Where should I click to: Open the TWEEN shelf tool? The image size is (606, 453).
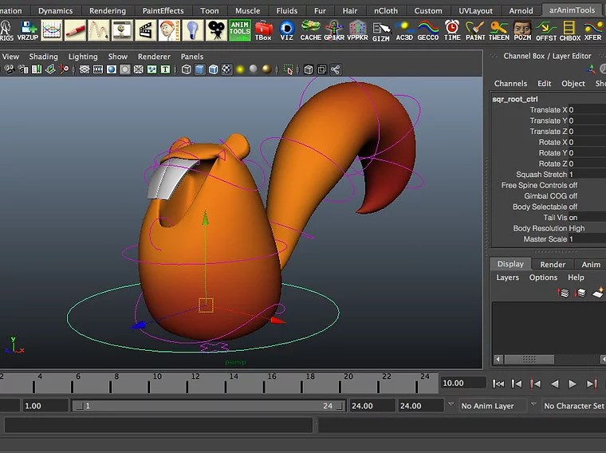(499, 30)
